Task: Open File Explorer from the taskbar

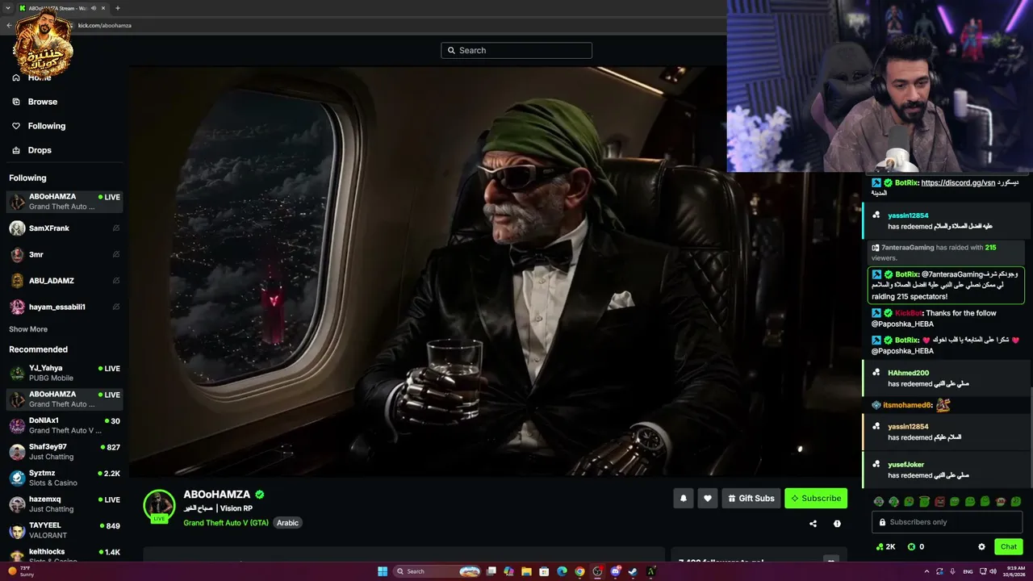Action: point(526,571)
